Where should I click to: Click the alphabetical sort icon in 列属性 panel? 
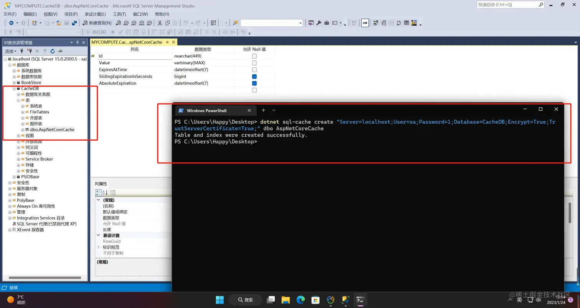click(105, 193)
